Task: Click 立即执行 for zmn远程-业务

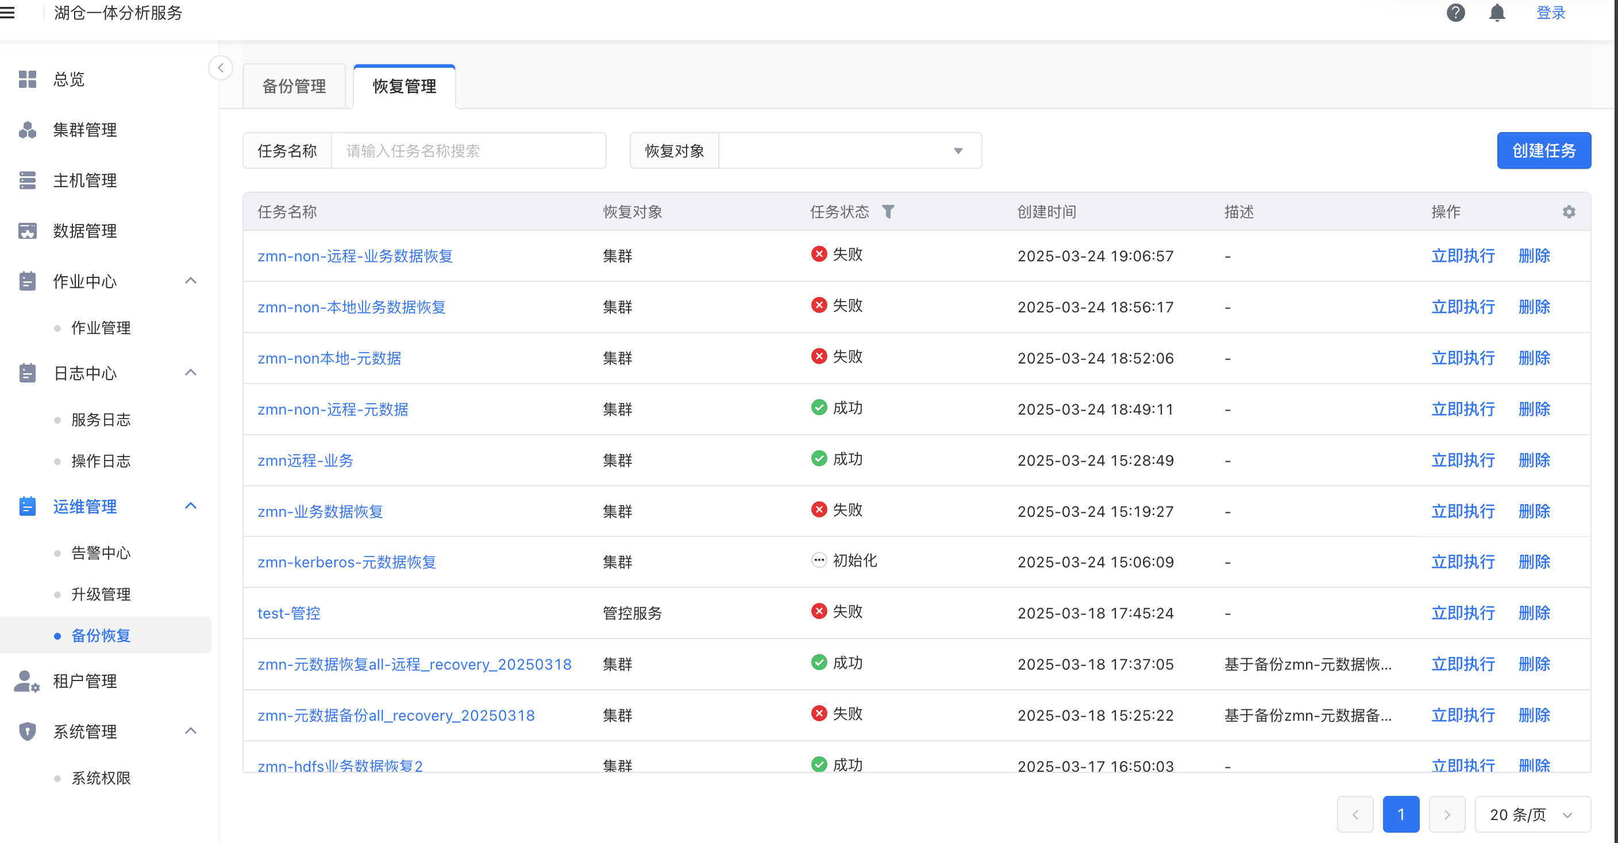Action: point(1463,460)
